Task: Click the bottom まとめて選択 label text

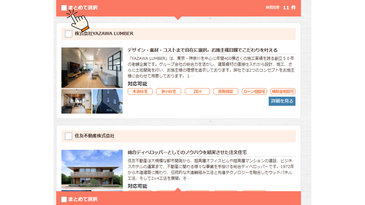Action: (x=83, y=200)
